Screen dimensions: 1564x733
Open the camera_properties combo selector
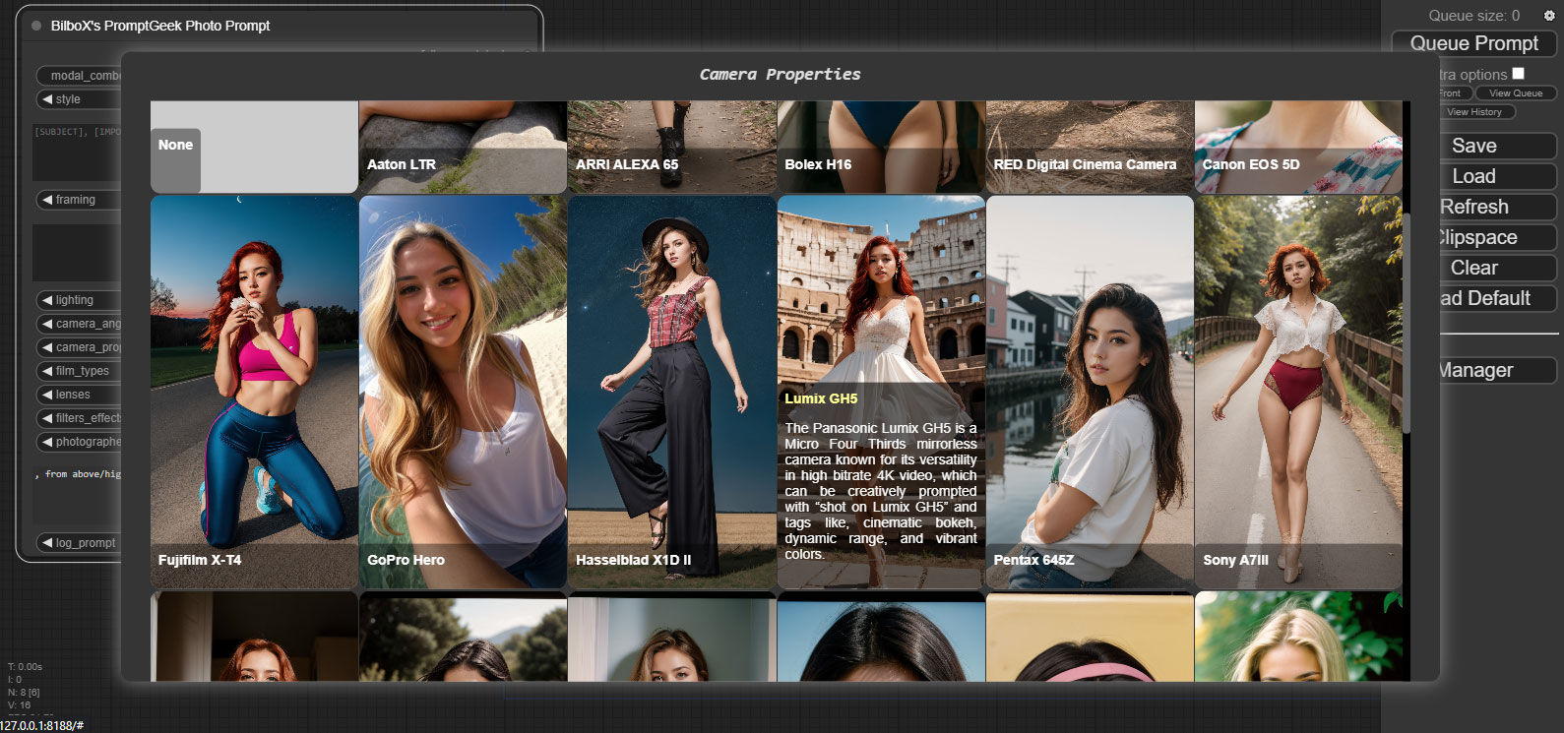(79, 347)
